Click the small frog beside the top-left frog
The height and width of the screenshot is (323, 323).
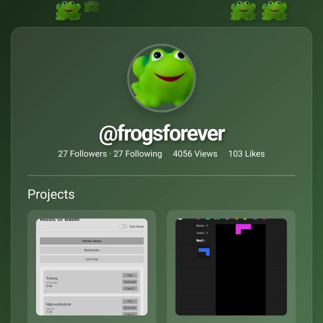click(x=92, y=6)
